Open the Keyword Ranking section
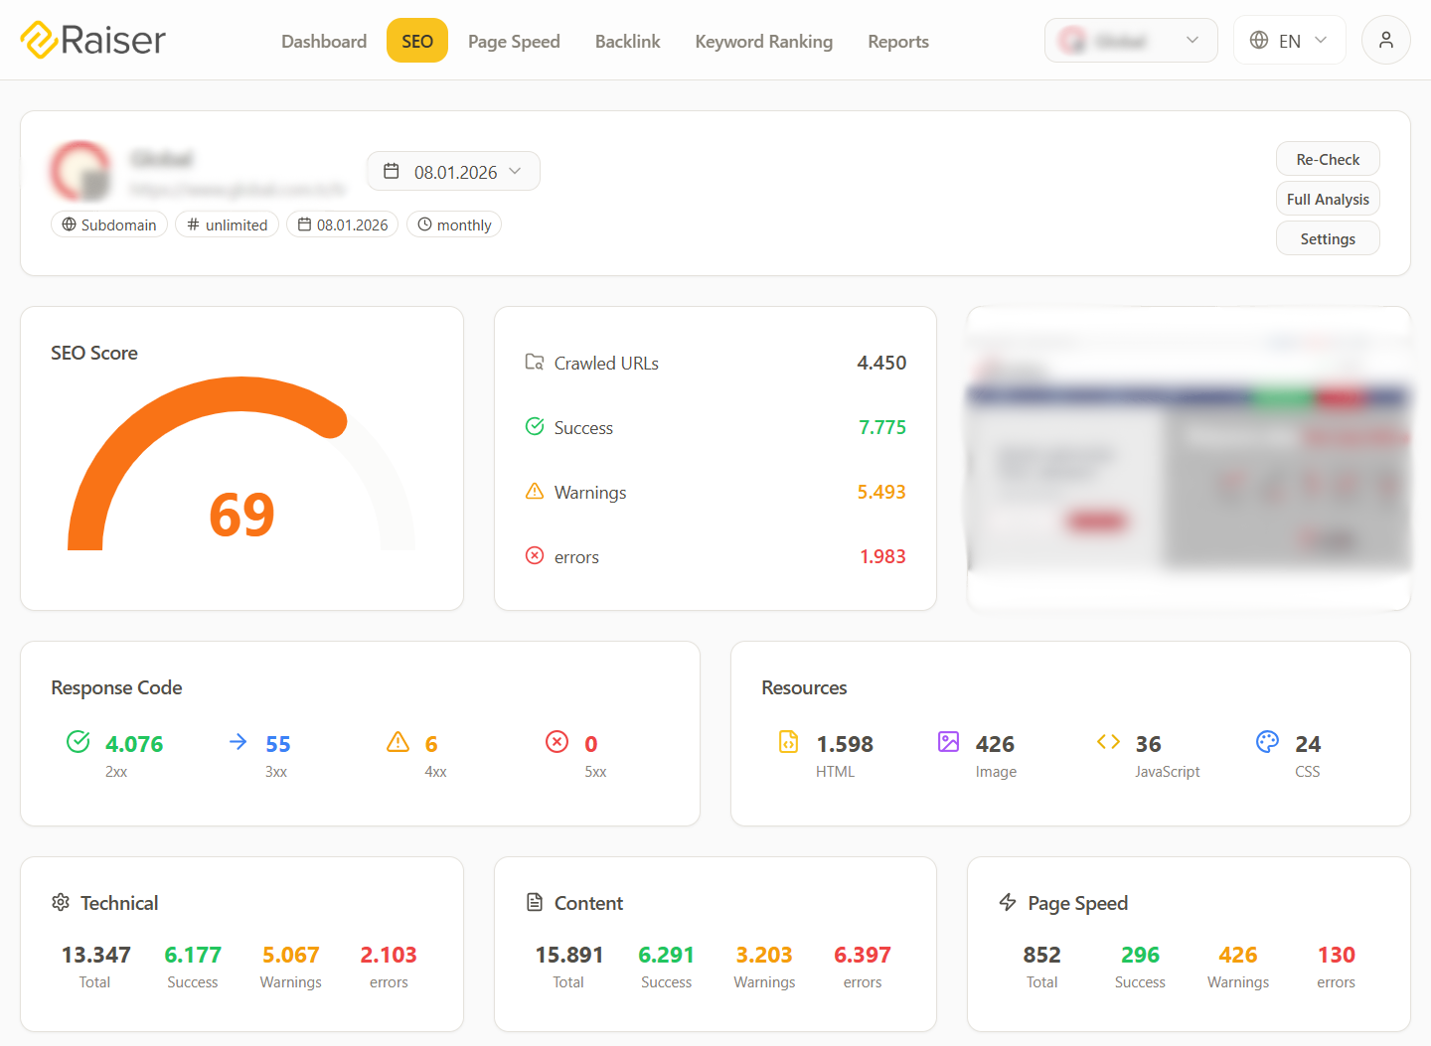 point(763,41)
